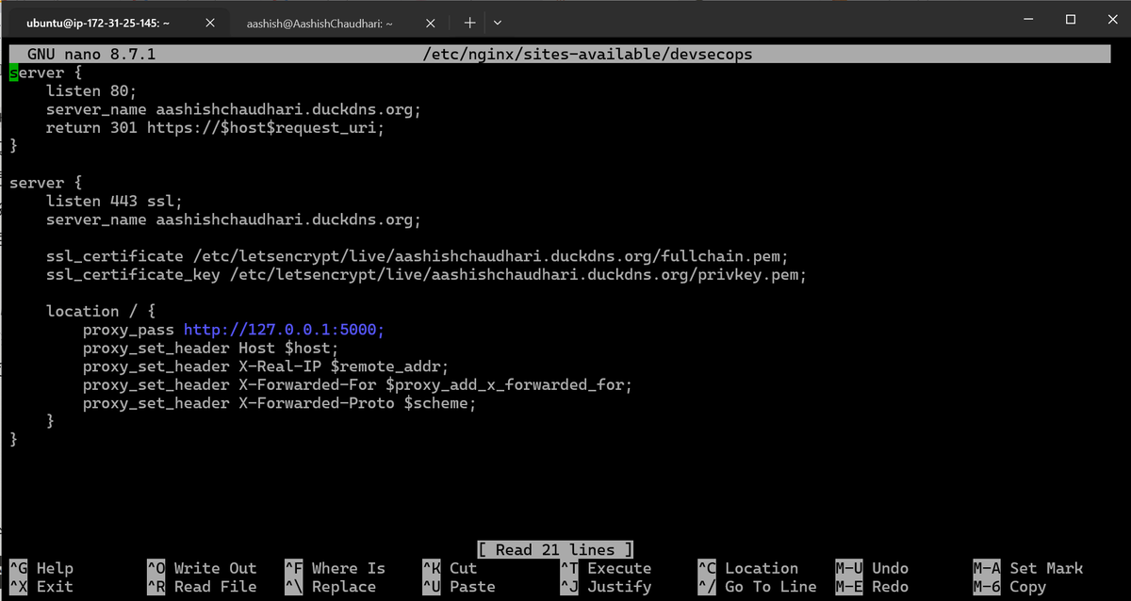1131x601 pixels.
Task: Click the ^X Exit shortcut
Action: click(41, 587)
